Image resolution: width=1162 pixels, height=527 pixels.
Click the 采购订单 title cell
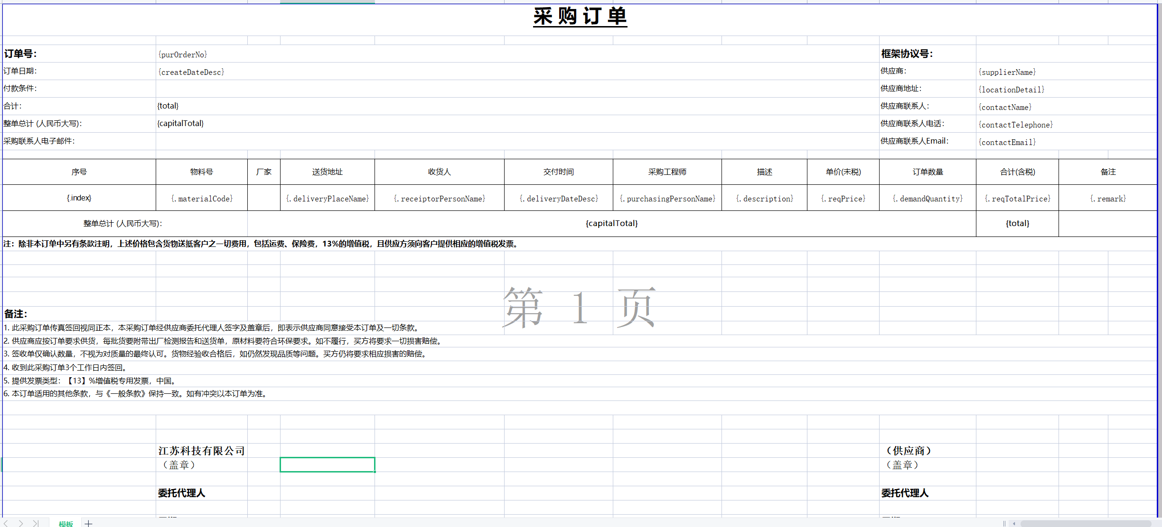pyautogui.click(x=580, y=18)
